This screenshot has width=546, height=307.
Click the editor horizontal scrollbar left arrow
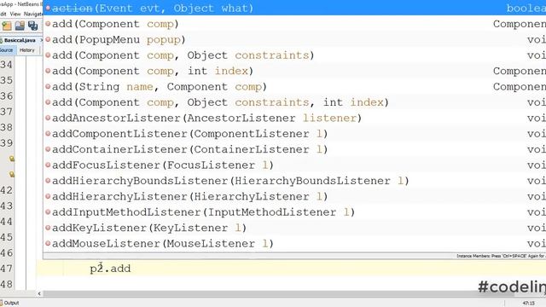[39, 293]
